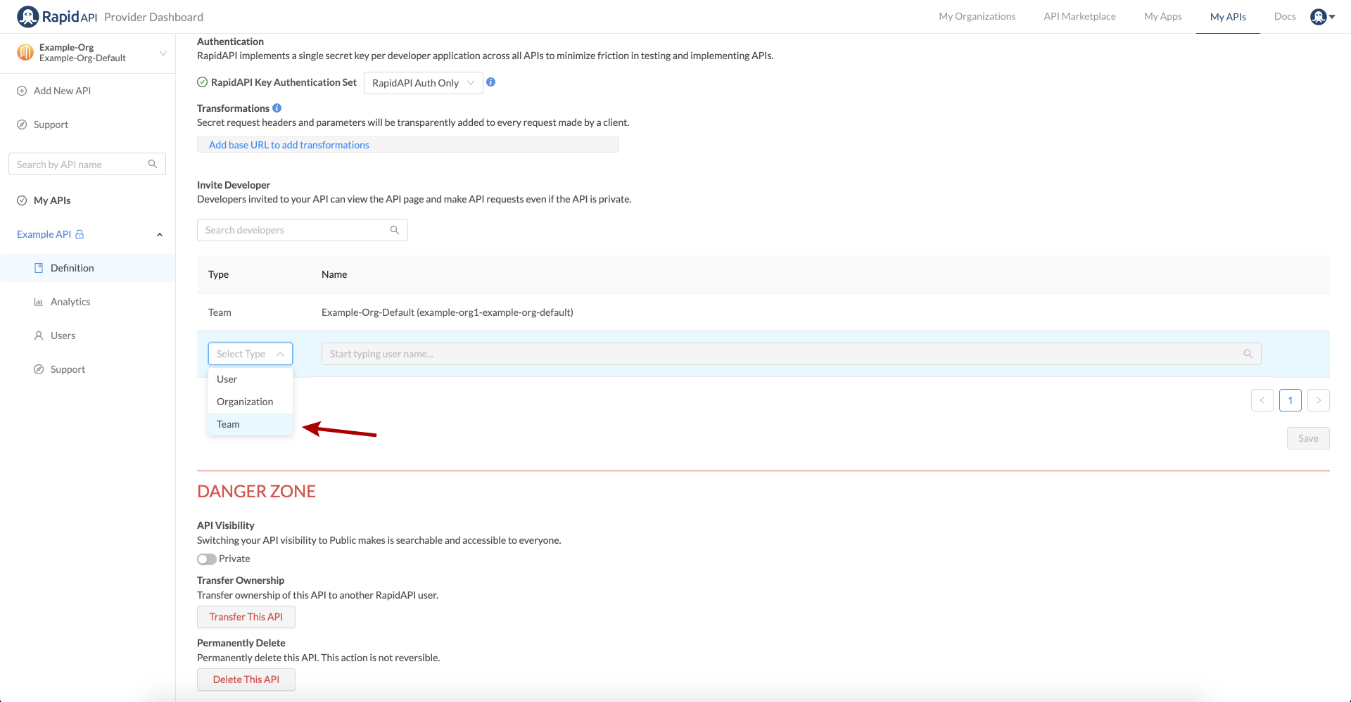The width and height of the screenshot is (1351, 702).
Task: Click Add base URL to add transformations
Action: 289,145
